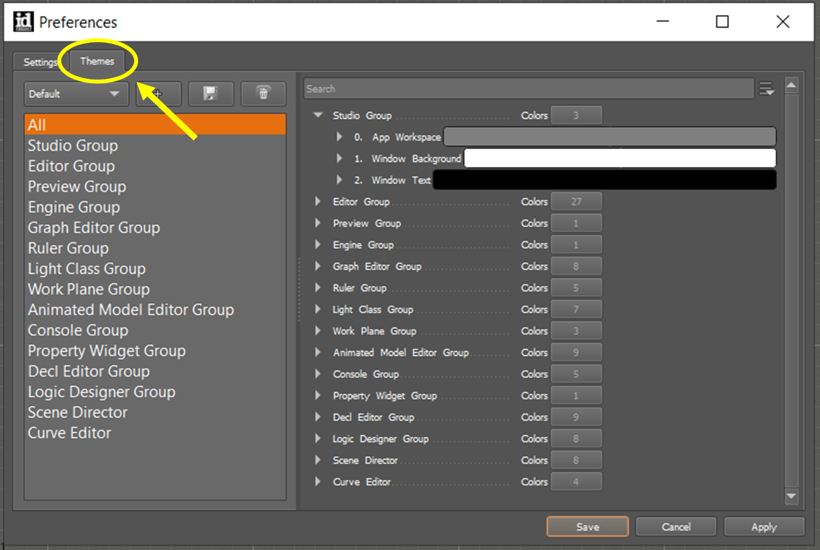
Task: Expand the Preview Group section
Action: tap(318, 223)
